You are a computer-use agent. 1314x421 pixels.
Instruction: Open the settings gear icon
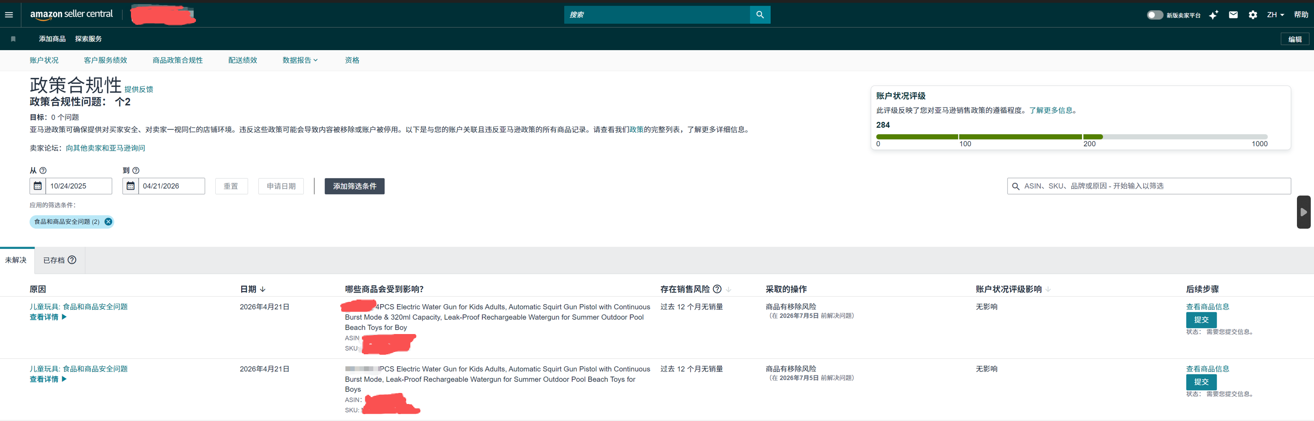pyautogui.click(x=1252, y=15)
